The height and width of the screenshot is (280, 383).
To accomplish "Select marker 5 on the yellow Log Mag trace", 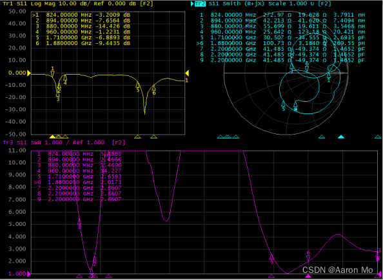I will pos(138,87).
